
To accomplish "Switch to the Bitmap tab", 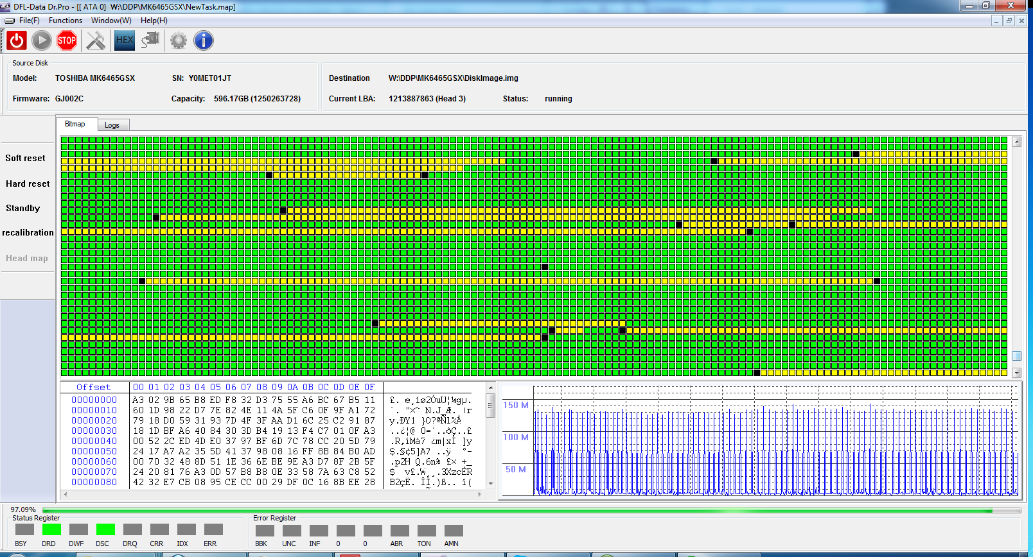I will pyautogui.click(x=75, y=124).
